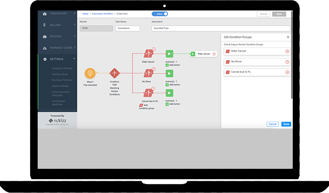Click the No Show condition group node

pos(148,73)
